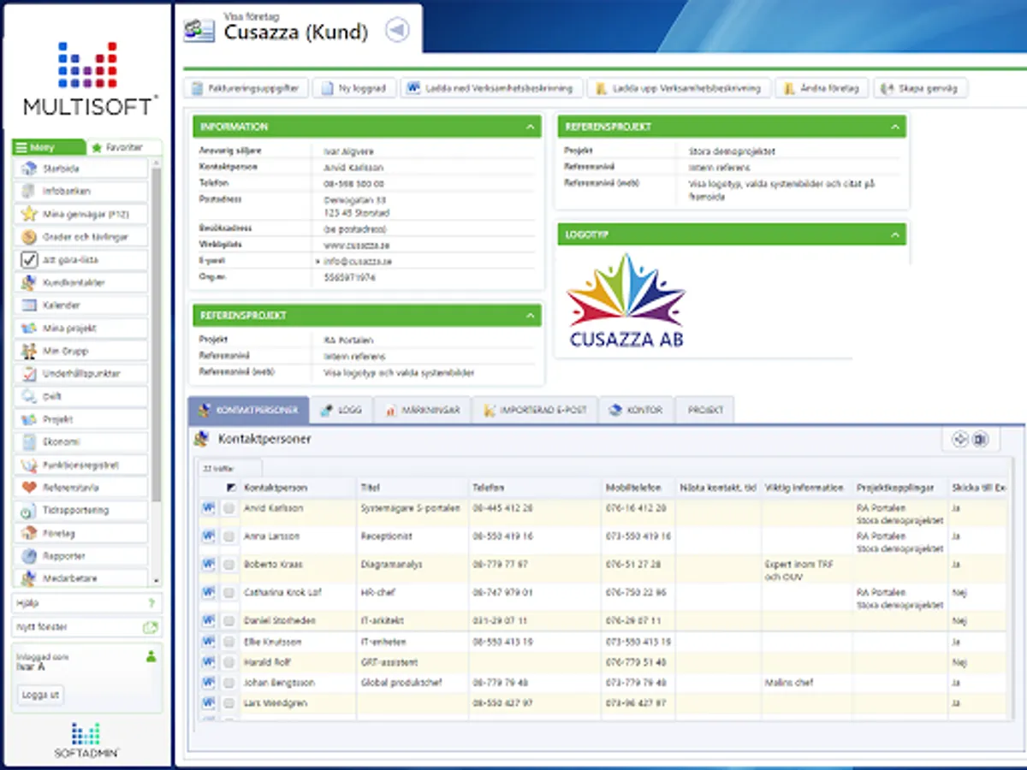Click the green help question mark icon
1027x770 pixels.
click(x=151, y=603)
